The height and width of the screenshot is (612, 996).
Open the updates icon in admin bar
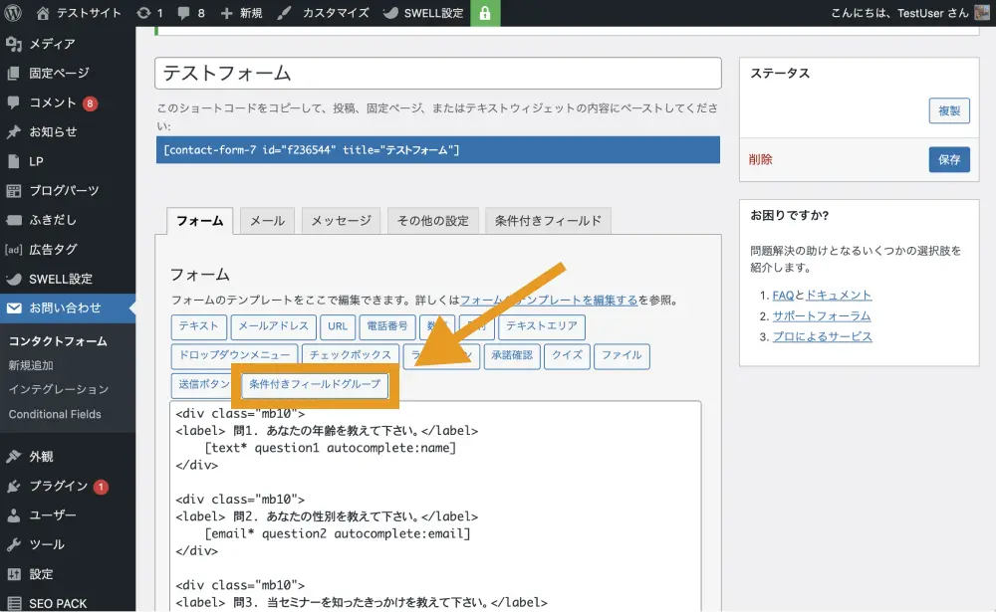[x=144, y=13]
